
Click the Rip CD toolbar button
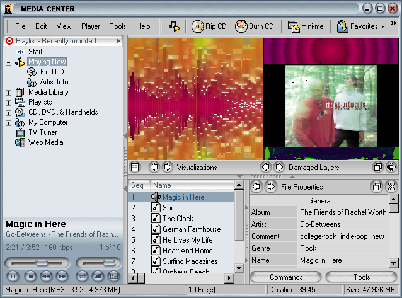pos(209,26)
